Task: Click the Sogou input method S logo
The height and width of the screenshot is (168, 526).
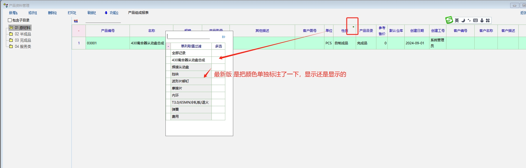Action: (449, 20)
